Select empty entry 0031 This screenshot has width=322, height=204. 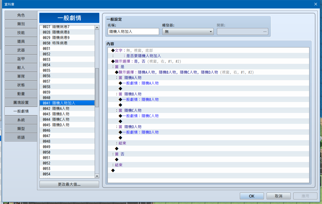[67, 49]
